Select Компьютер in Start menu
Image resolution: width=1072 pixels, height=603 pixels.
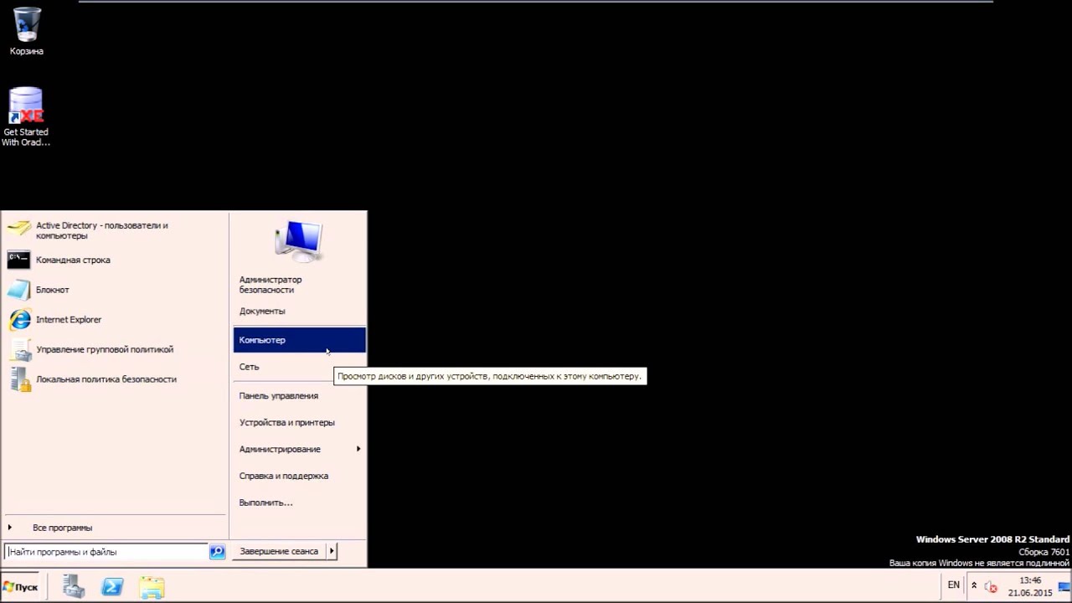(x=299, y=340)
